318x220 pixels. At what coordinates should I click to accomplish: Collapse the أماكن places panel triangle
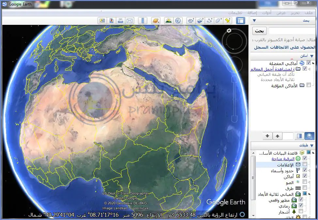312,56
